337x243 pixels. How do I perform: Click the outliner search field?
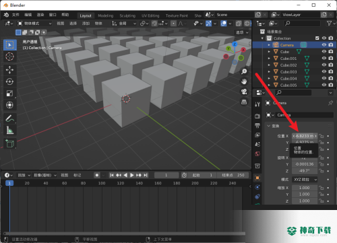click(302, 23)
